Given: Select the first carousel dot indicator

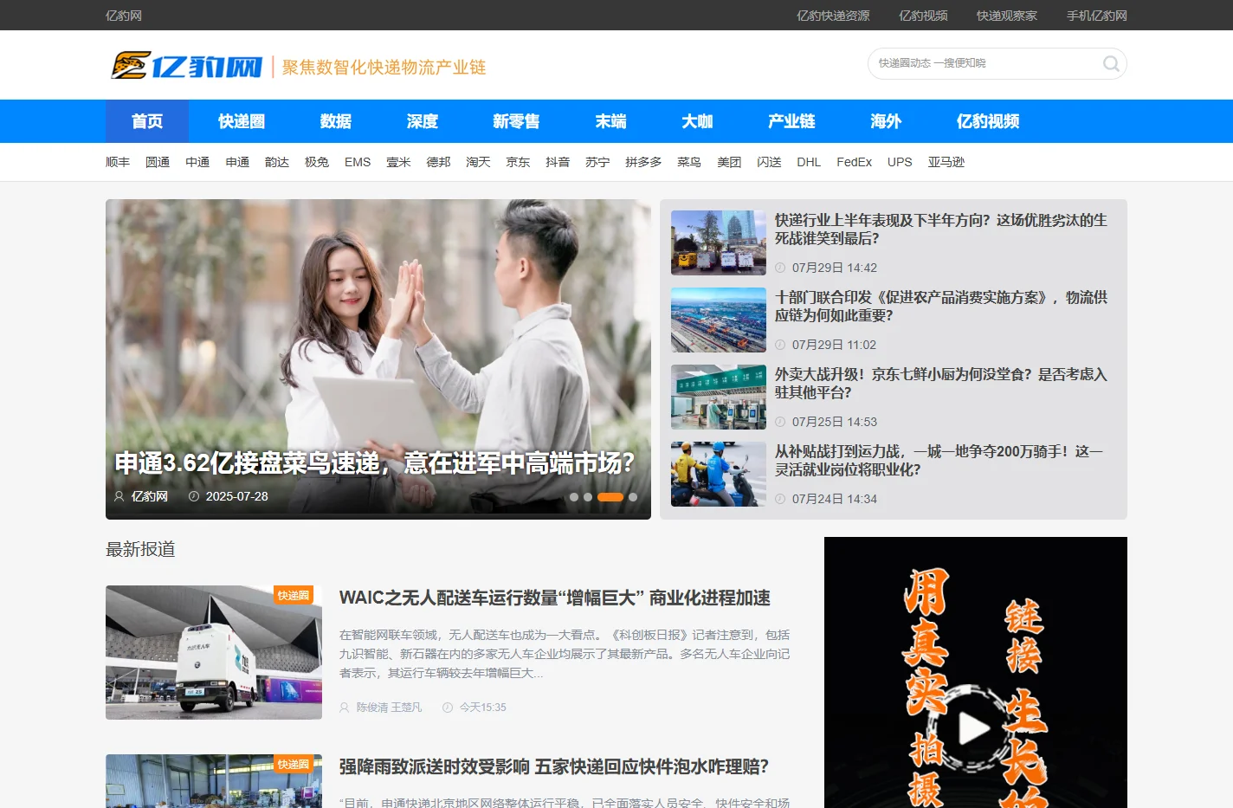Looking at the screenshot, I should 574,497.
